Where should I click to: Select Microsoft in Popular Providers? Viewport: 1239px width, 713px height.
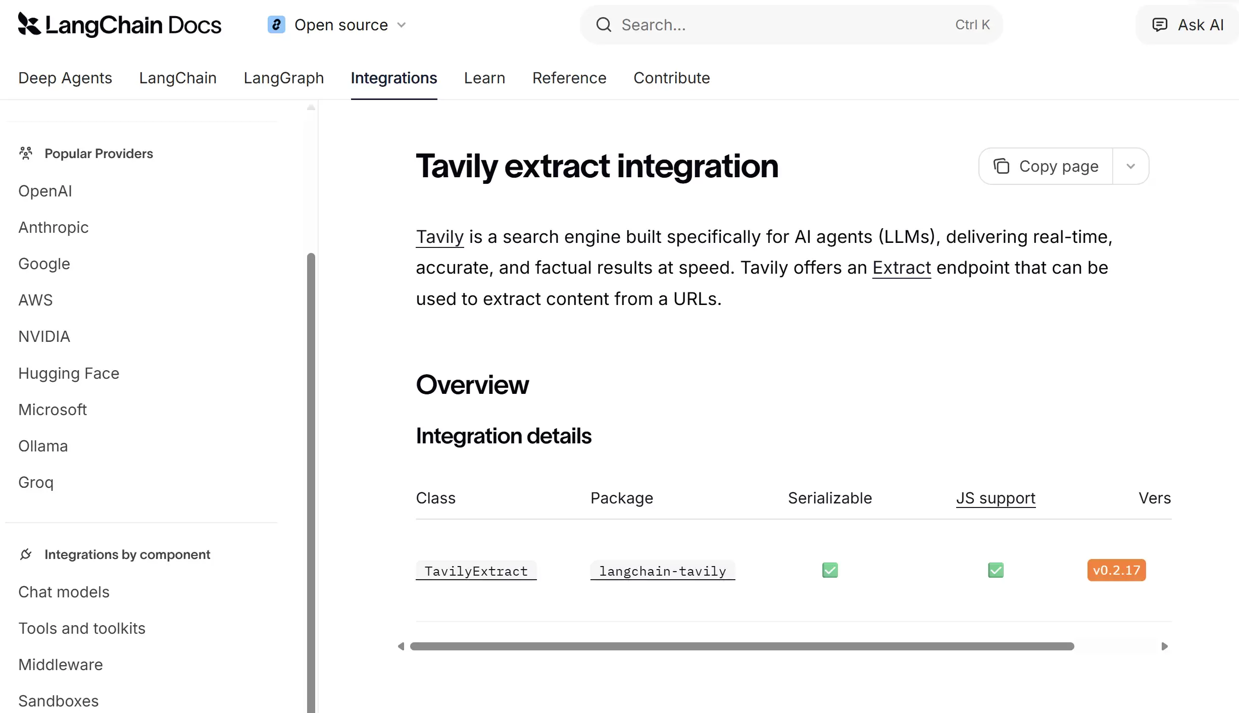click(x=53, y=410)
